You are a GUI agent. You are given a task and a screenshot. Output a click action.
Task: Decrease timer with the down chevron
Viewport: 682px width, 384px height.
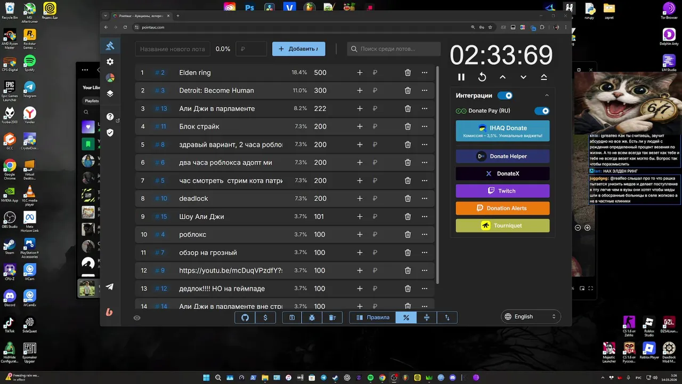point(523,77)
